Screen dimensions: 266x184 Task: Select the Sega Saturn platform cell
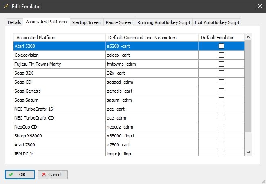[59, 100]
